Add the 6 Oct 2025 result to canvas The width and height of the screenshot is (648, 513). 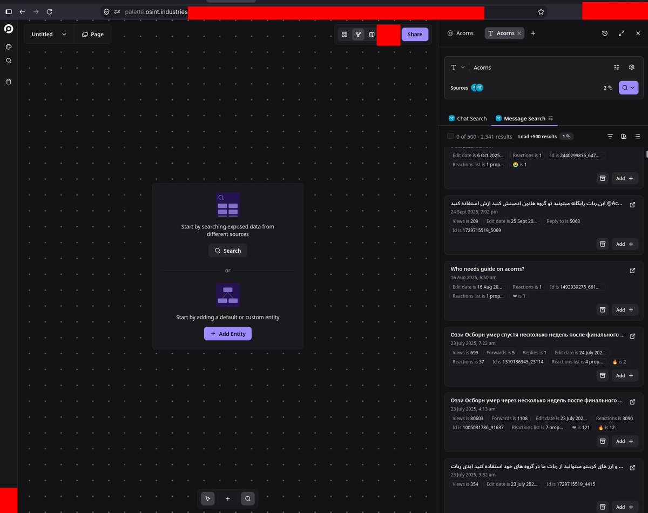625,178
